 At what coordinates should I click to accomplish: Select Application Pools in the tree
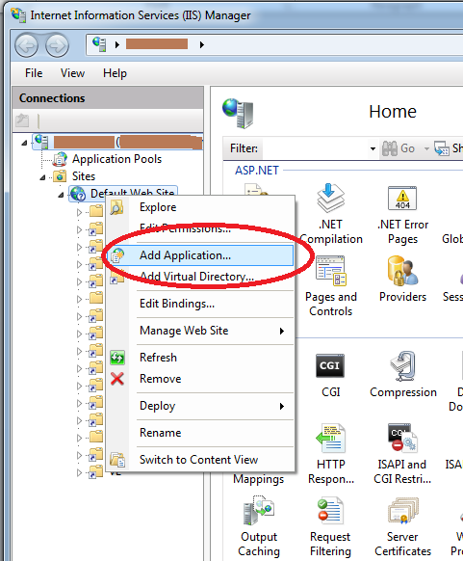click(x=116, y=159)
